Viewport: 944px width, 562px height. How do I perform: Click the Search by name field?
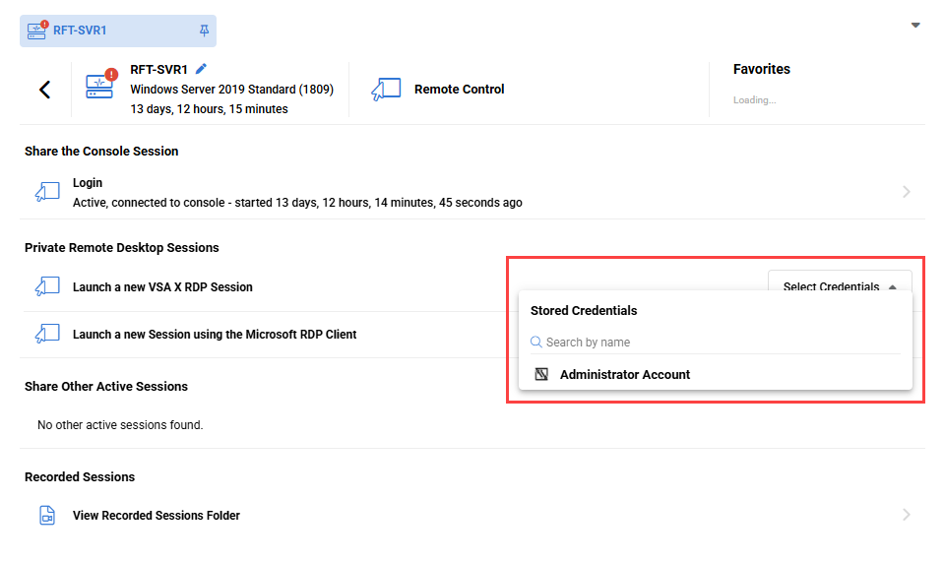(x=719, y=343)
